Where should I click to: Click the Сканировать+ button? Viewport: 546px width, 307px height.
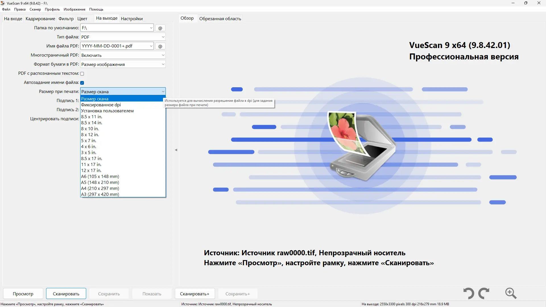pos(195,293)
